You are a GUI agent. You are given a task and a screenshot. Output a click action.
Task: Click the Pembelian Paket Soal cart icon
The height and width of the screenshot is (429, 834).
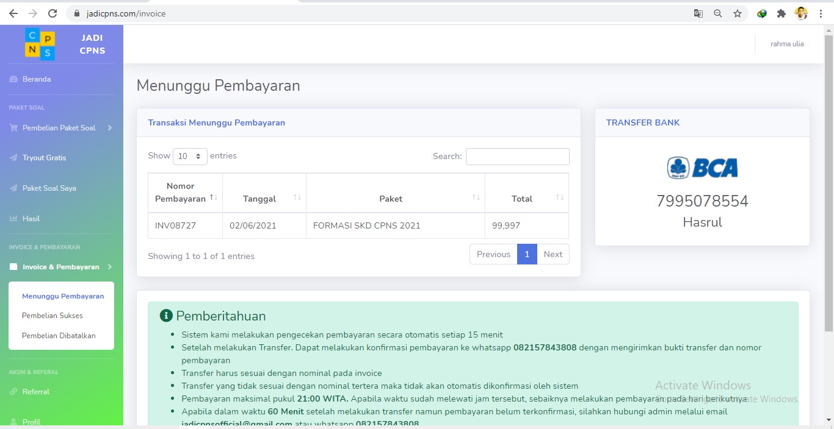pyautogui.click(x=13, y=127)
